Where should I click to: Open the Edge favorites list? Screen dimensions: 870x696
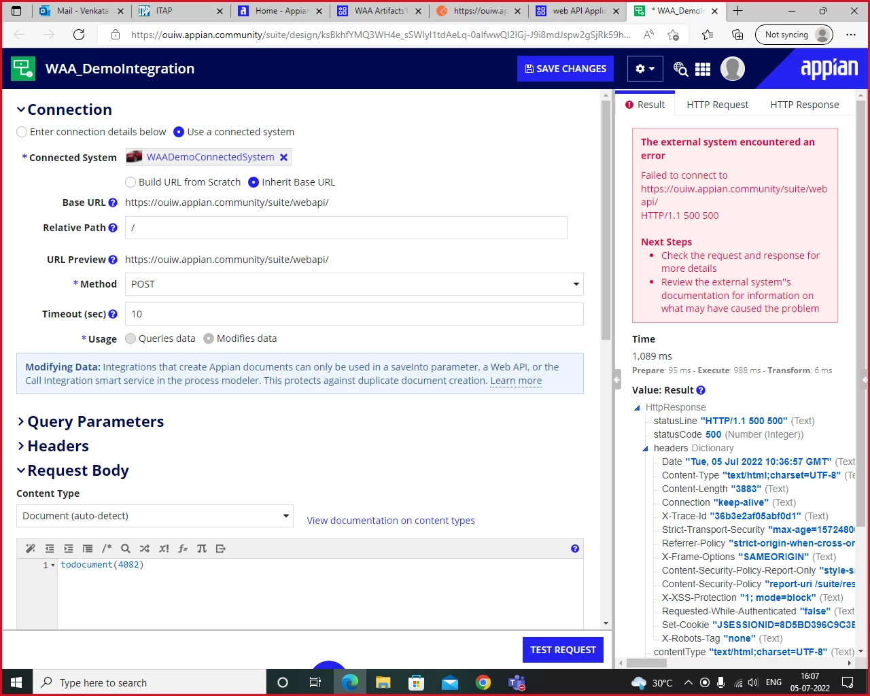708,35
